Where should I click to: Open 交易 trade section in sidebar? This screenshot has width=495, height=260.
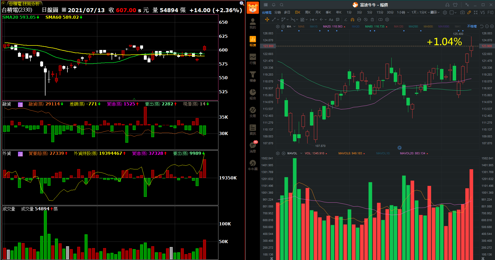click(253, 112)
